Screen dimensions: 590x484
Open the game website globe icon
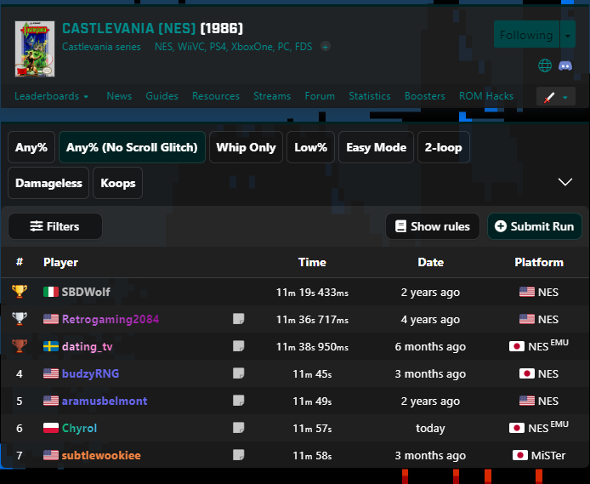click(x=544, y=65)
